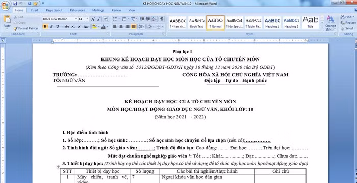The height and width of the screenshot is (183, 357).
Task: Click Open folder icon in Quick Access
Action: pyautogui.click(x=35, y=4)
